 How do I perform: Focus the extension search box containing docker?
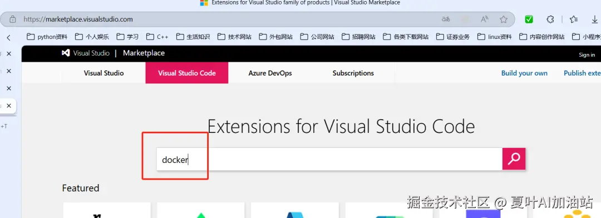[x=329, y=159]
